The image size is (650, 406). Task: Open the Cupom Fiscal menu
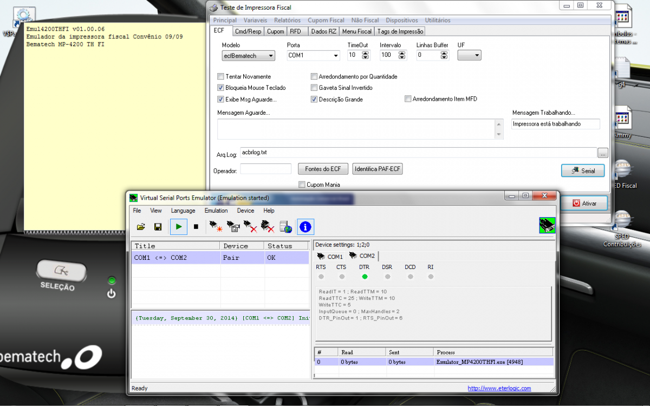tap(326, 20)
